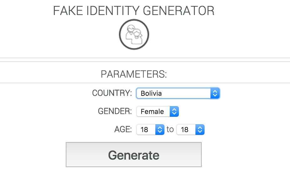Click the GENDER field label
The width and height of the screenshot is (290, 174).
[115, 111]
